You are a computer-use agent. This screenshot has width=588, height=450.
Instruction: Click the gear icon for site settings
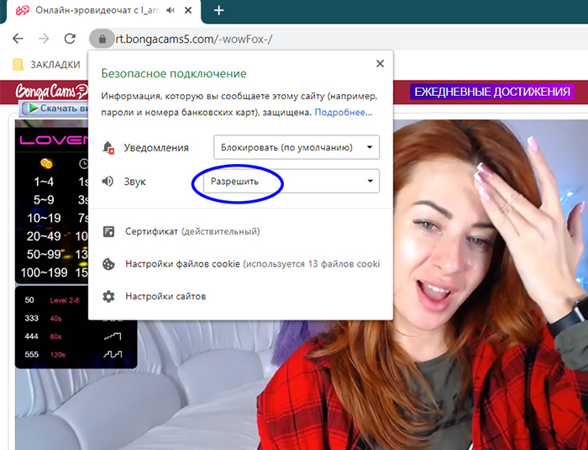pyautogui.click(x=108, y=296)
